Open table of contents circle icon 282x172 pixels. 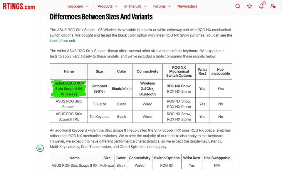(40, 148)
